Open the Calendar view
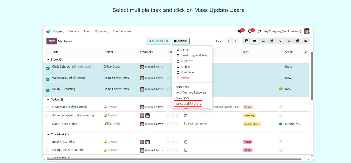The image size is (351, 163). 272,41
